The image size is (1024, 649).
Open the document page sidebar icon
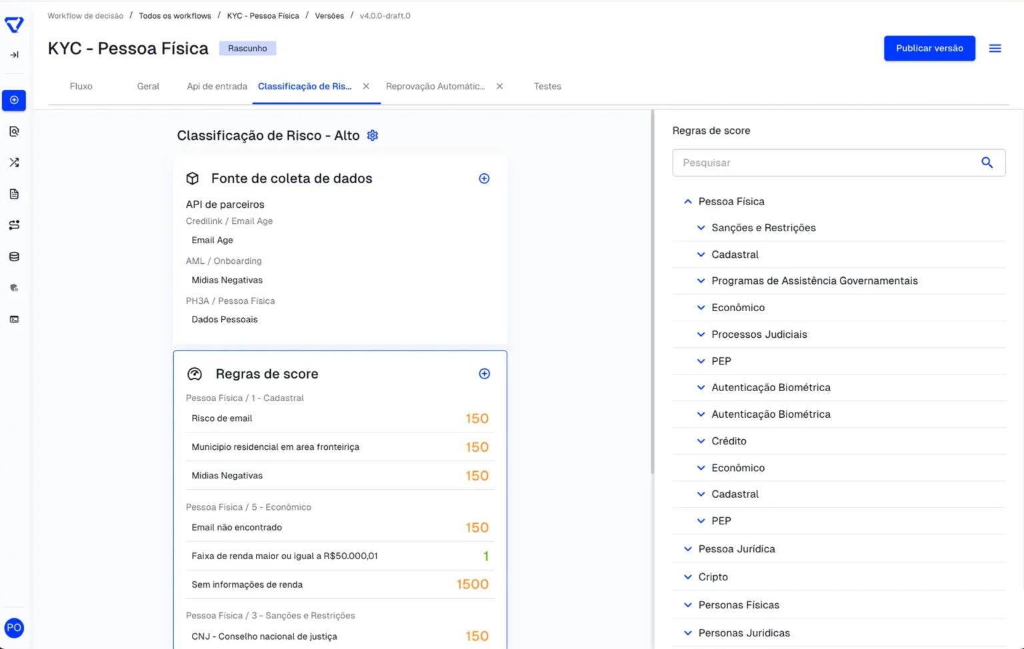point(14,194)
